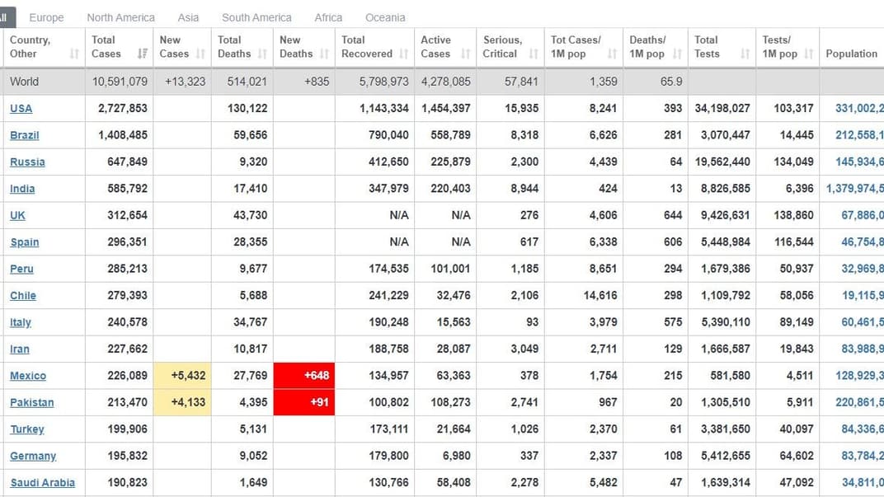The width and height of the screenshot is (884, 497).
Task: Switch to the Europe tab
Action: click(46, 17)
